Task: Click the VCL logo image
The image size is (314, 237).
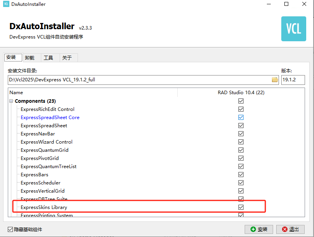Action: pyautogui.click(x=294, y=29)
